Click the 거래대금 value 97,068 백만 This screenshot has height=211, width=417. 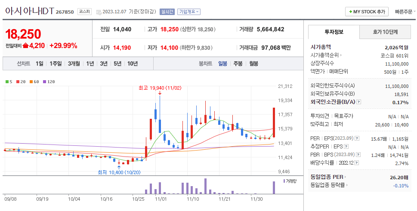tap(276, 48)
